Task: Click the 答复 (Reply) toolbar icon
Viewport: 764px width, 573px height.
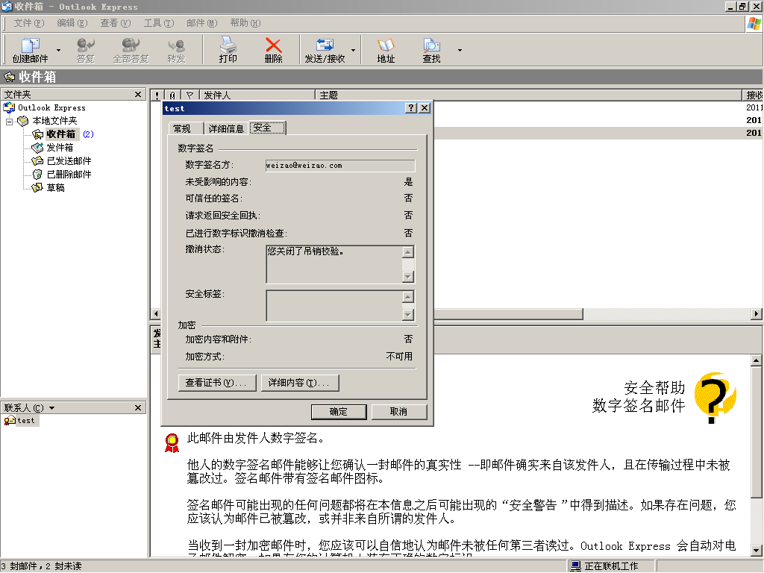Action: 85,50
